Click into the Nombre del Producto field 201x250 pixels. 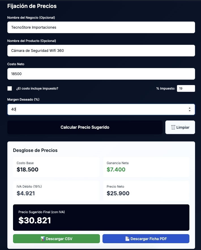(x=101, y=51)
